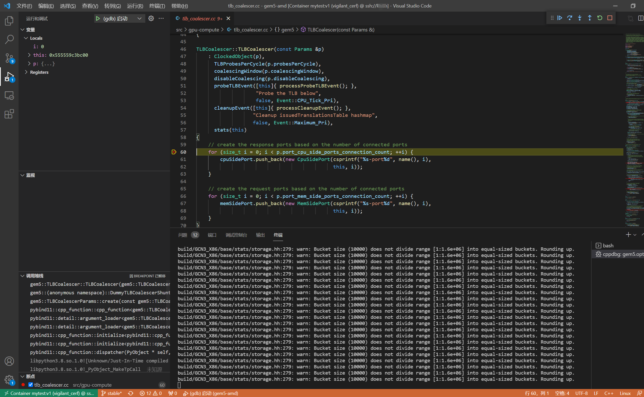This screenshot has height=397, width=644.
Task: Open Source Control view icon
Action: [9, 58]
